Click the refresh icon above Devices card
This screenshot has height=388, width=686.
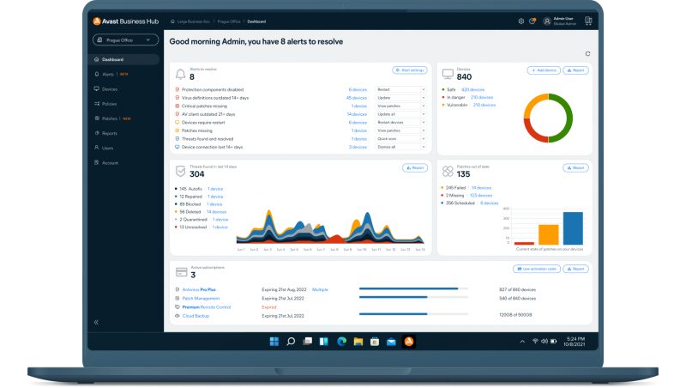pyautogui.click(x=587, y=53)
